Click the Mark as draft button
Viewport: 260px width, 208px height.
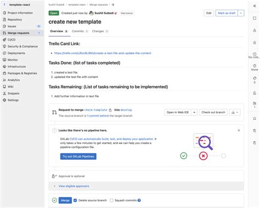point(227,13)
